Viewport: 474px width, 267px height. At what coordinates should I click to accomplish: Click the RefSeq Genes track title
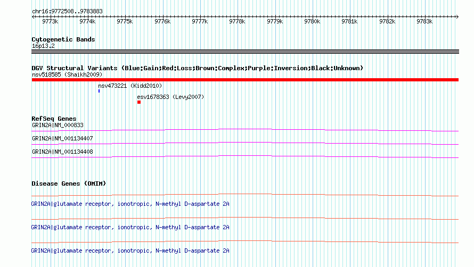54,119
